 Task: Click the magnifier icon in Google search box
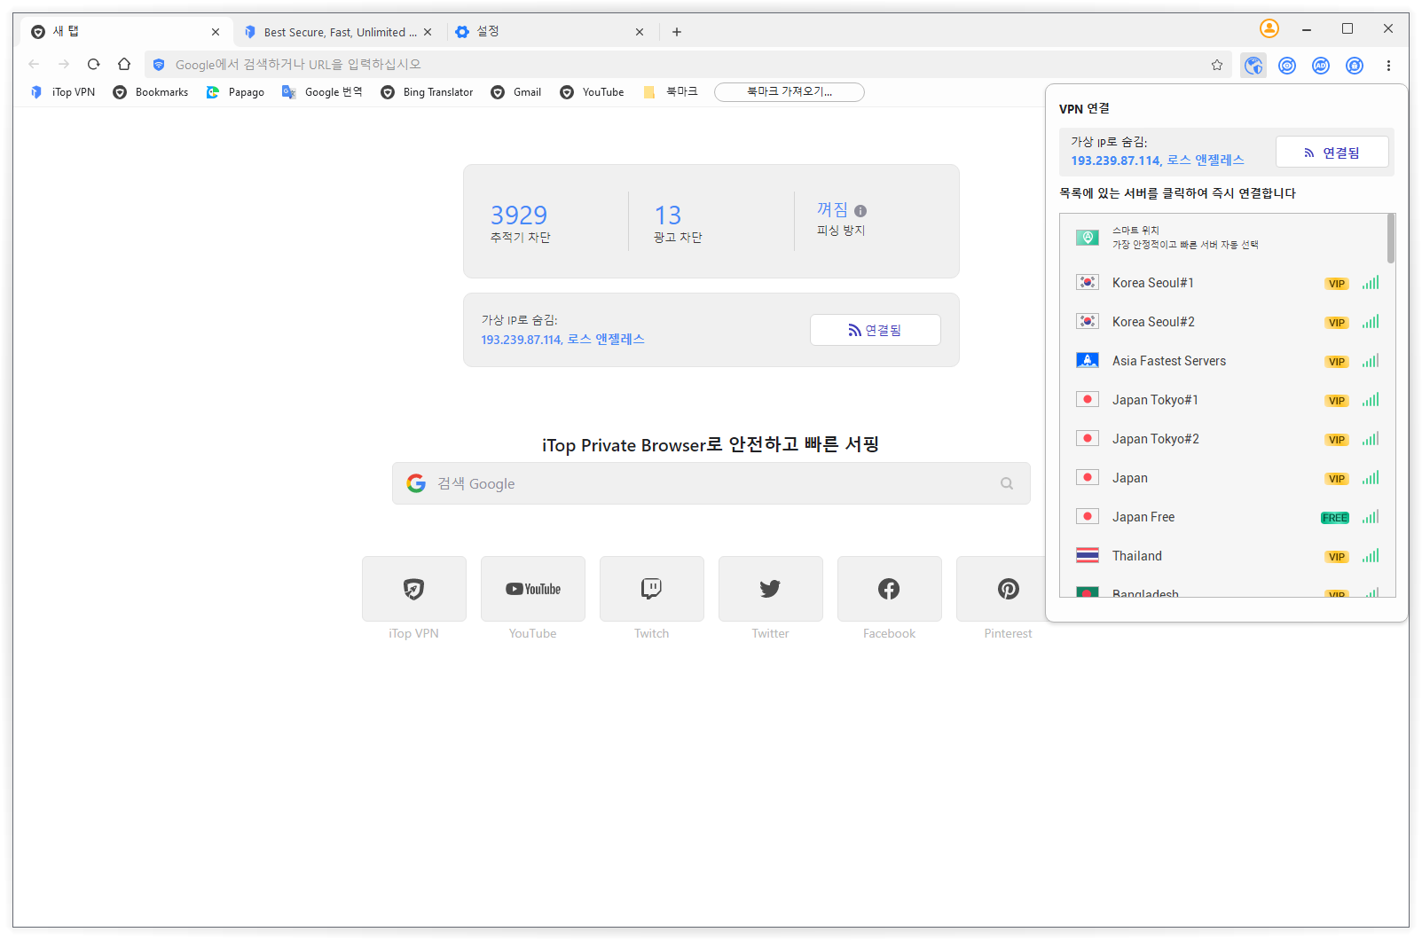coord(1007,483)
